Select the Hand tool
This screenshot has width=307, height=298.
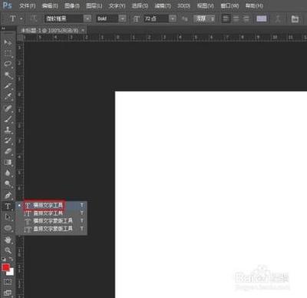8,240
